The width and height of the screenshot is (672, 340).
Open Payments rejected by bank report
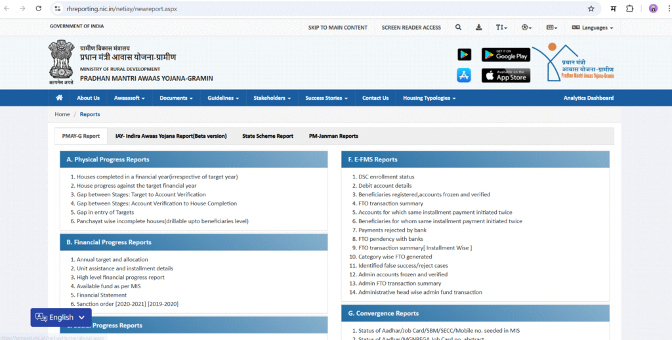392,230
